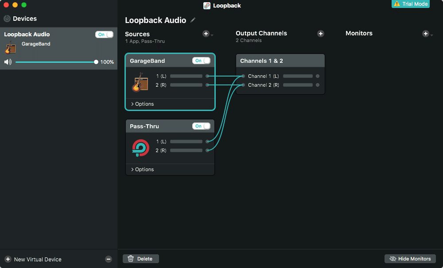
Task: Click the plus icon for New Virtual Device
Action: coord(8,259)
